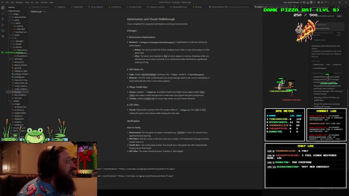Collapse the public folder
This screenshot has width=349, height=196.
click(x=16, y=20)
